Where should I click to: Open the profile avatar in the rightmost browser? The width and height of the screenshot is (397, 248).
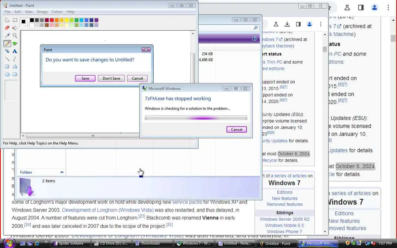pyautogui.click(x=374, y=7)
